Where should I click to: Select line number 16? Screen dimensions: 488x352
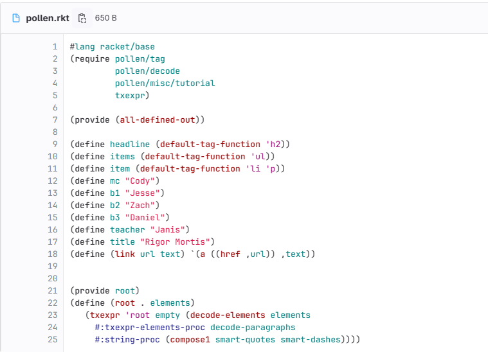53,229
